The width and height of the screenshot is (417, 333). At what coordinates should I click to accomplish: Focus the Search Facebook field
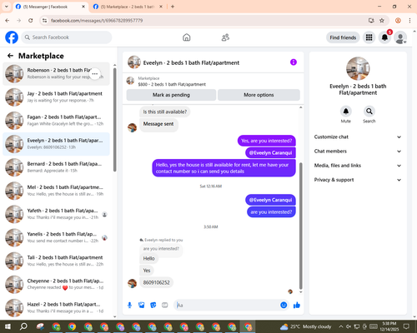tap(67, 37)
